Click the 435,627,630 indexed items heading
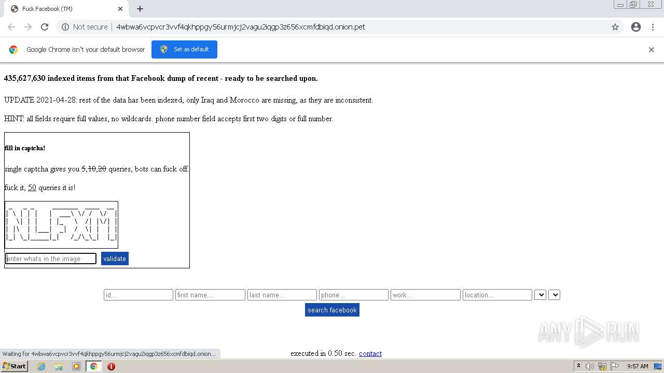 click(x=161, y=78)
